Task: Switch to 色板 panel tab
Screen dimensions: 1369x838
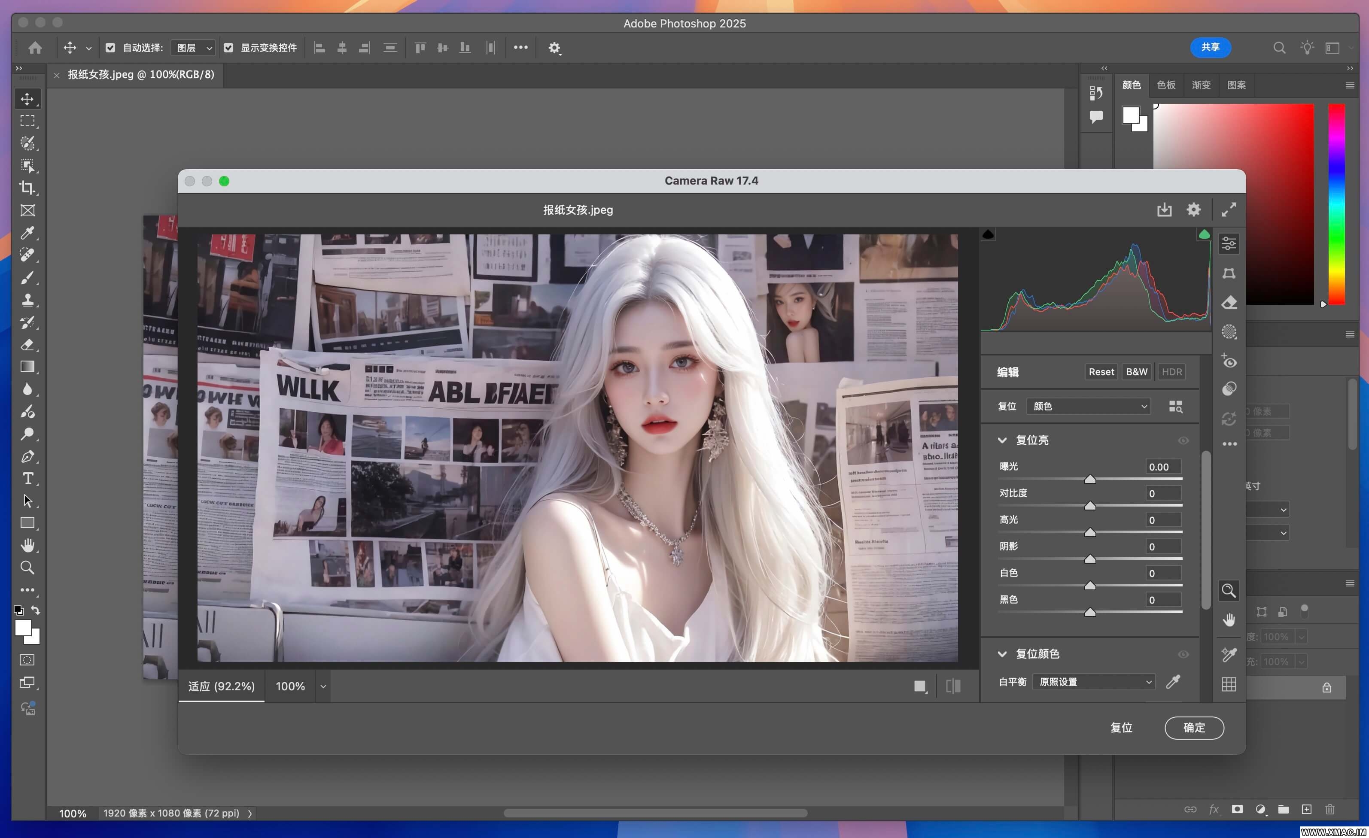Action: 1166,85
